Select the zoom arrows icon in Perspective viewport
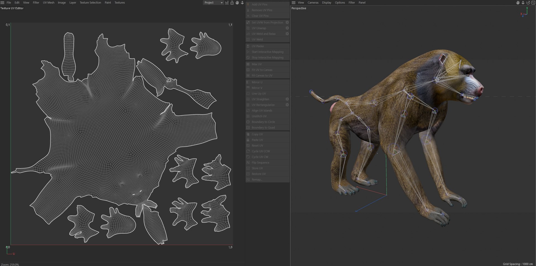536x266 pixels. [x=523, y=3]
